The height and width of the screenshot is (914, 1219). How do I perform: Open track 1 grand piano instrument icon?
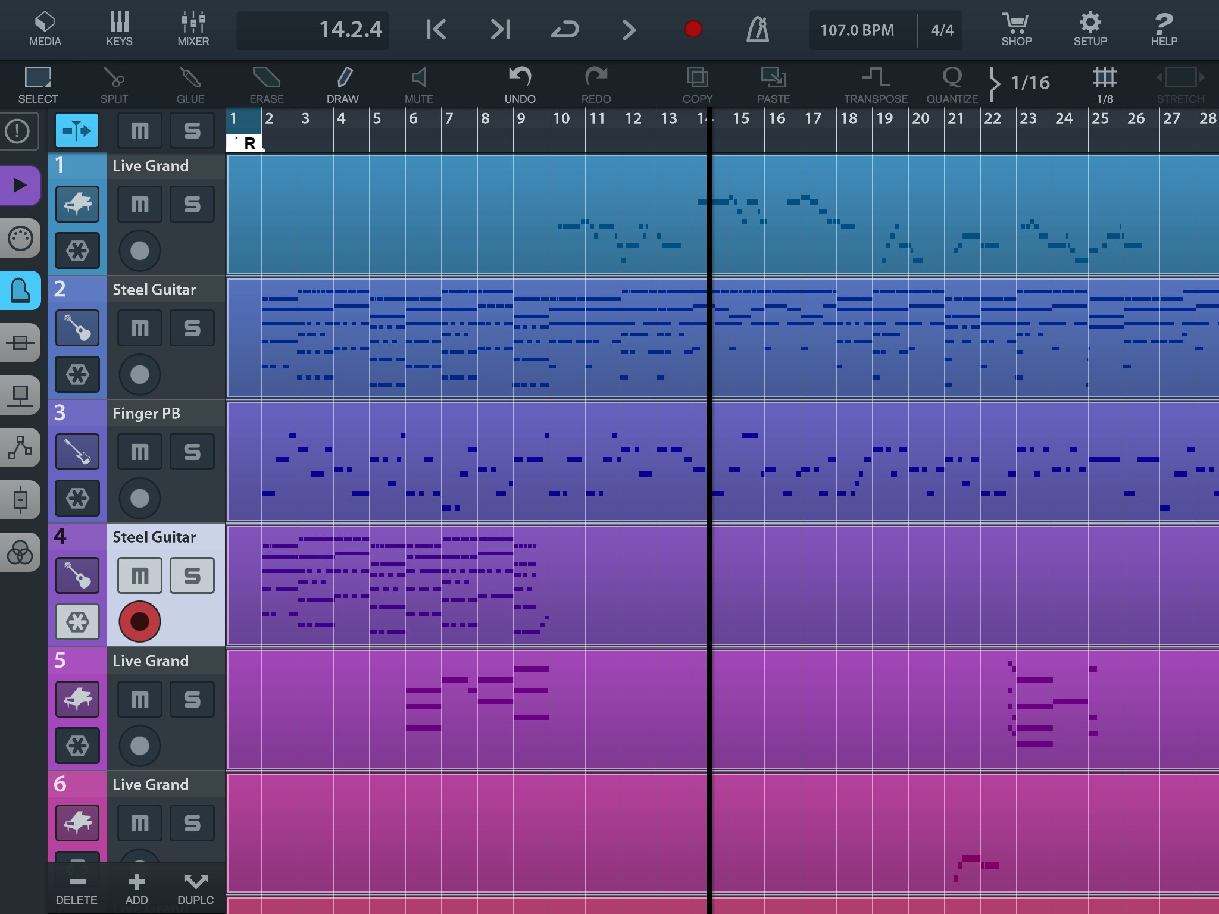click(x=77, y=204)
